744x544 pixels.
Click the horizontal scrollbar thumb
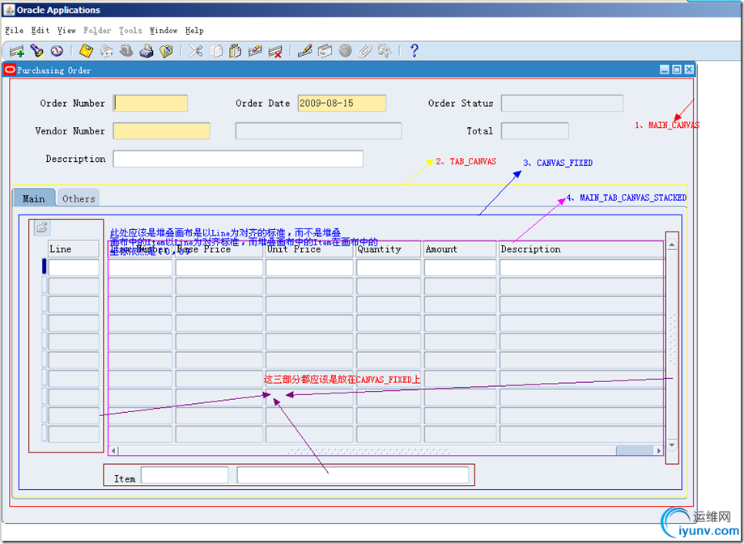pos(635,450)
